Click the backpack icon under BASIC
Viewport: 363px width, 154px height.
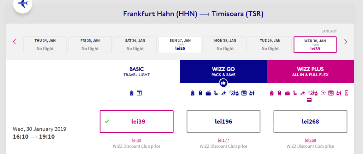[132, 93]
